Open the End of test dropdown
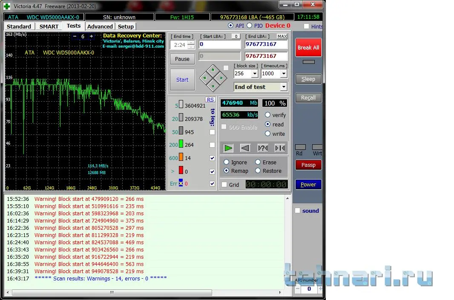454x300 pixels. 284,87
